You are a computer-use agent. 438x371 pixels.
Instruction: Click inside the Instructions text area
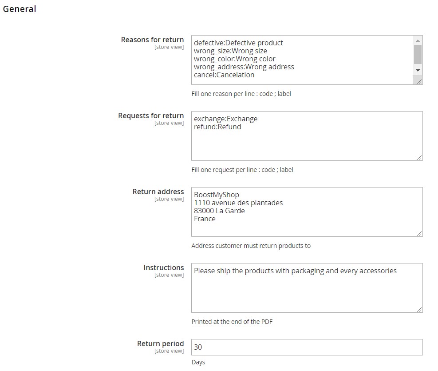pyautogui.click(x=307, y=288)
